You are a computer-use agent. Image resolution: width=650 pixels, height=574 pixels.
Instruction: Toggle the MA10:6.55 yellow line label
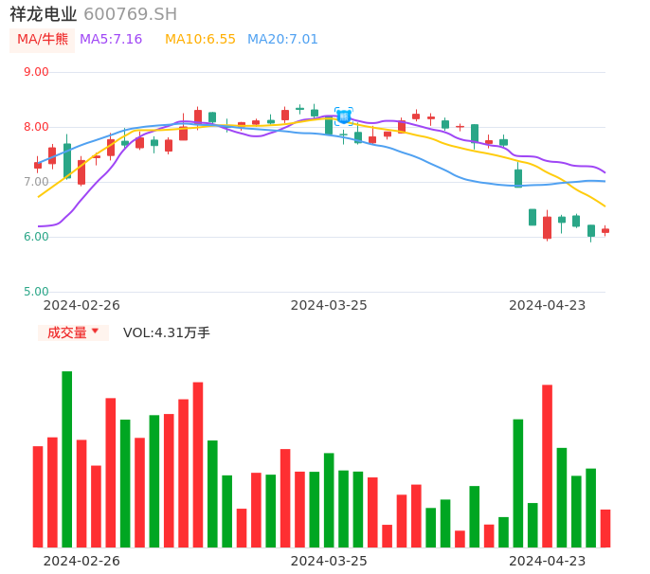tap(200, 39)
